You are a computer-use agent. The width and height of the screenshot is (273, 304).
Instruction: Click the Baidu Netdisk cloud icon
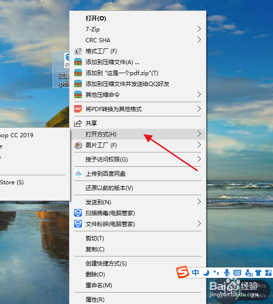click(78, 174)
